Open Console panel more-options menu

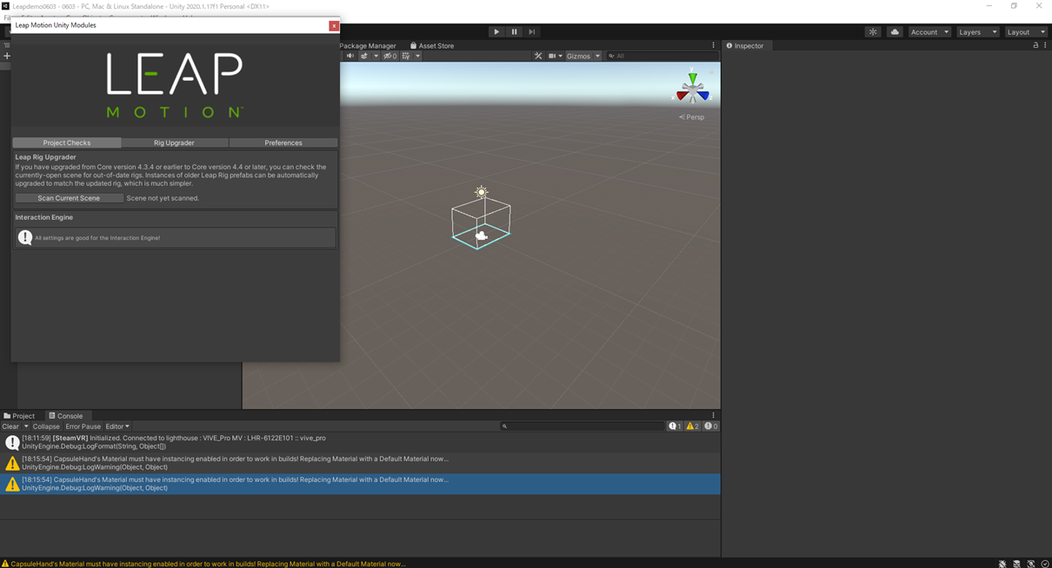pos(714,416)
